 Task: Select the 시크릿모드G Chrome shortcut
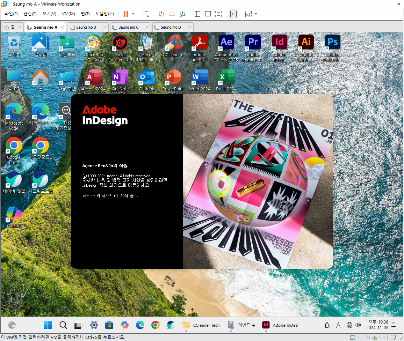pyautogui.click(x=41, y=148)
